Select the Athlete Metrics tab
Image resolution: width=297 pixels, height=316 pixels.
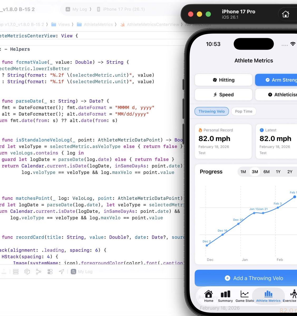pos(268,296)
